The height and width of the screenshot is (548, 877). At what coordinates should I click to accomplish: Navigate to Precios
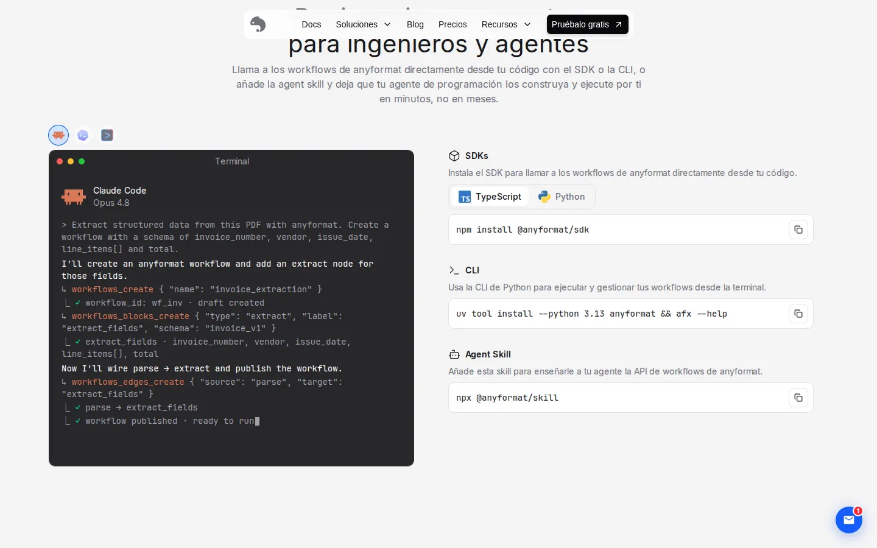pos(453,24)
